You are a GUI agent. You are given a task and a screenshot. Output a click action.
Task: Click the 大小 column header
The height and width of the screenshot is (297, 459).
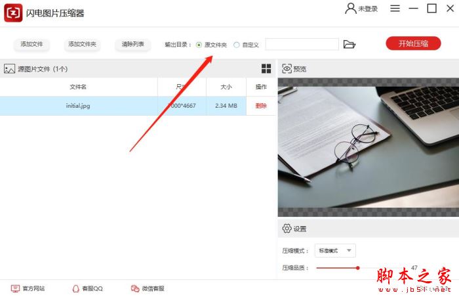pos(226,87)
